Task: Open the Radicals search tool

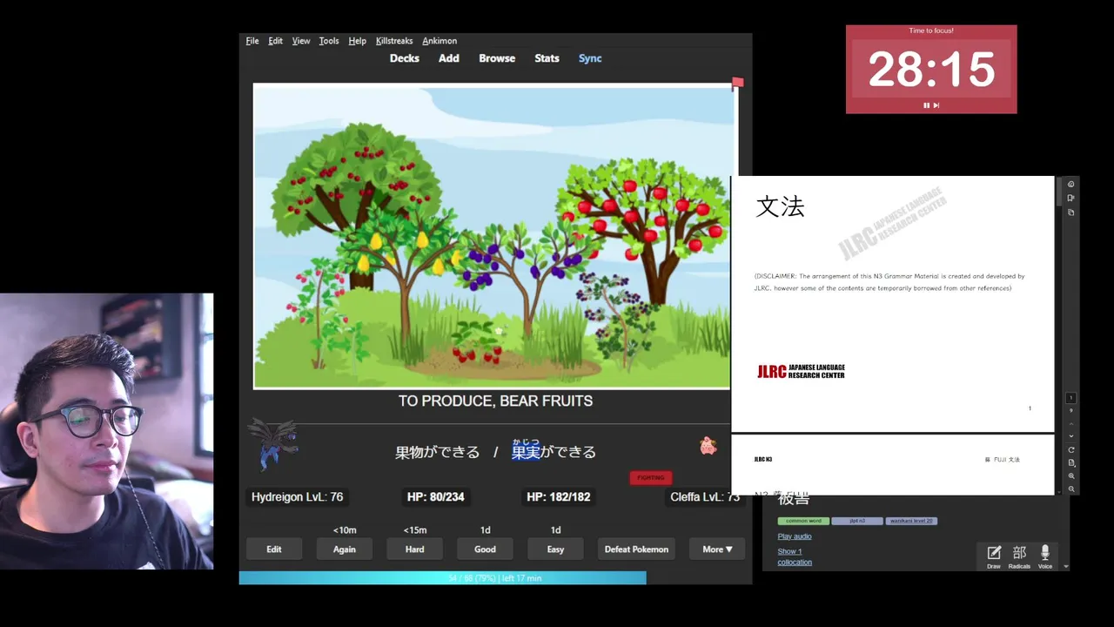Action: [x=1019, y=556]
